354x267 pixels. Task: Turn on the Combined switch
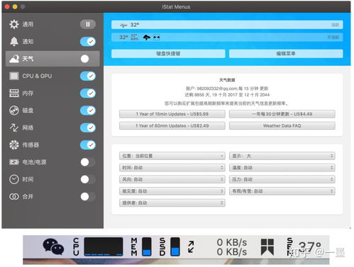(88, 196)
